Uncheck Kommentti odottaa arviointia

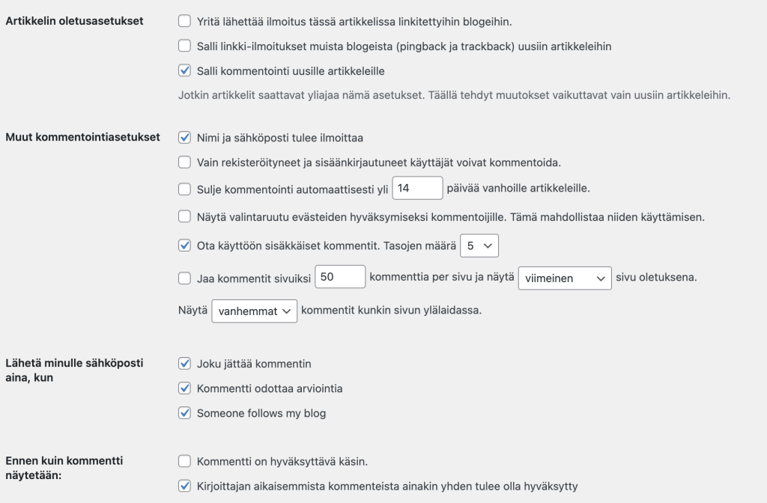(x=184, y=388)
